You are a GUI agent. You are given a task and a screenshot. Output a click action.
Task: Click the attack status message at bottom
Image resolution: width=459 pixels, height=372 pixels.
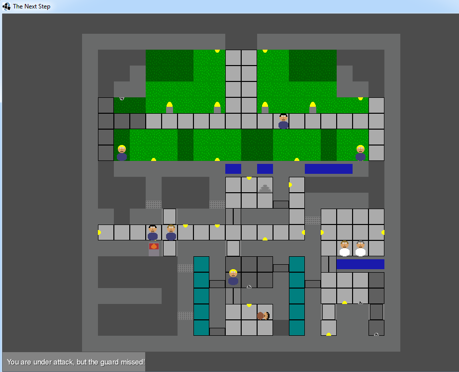(76, 362)
